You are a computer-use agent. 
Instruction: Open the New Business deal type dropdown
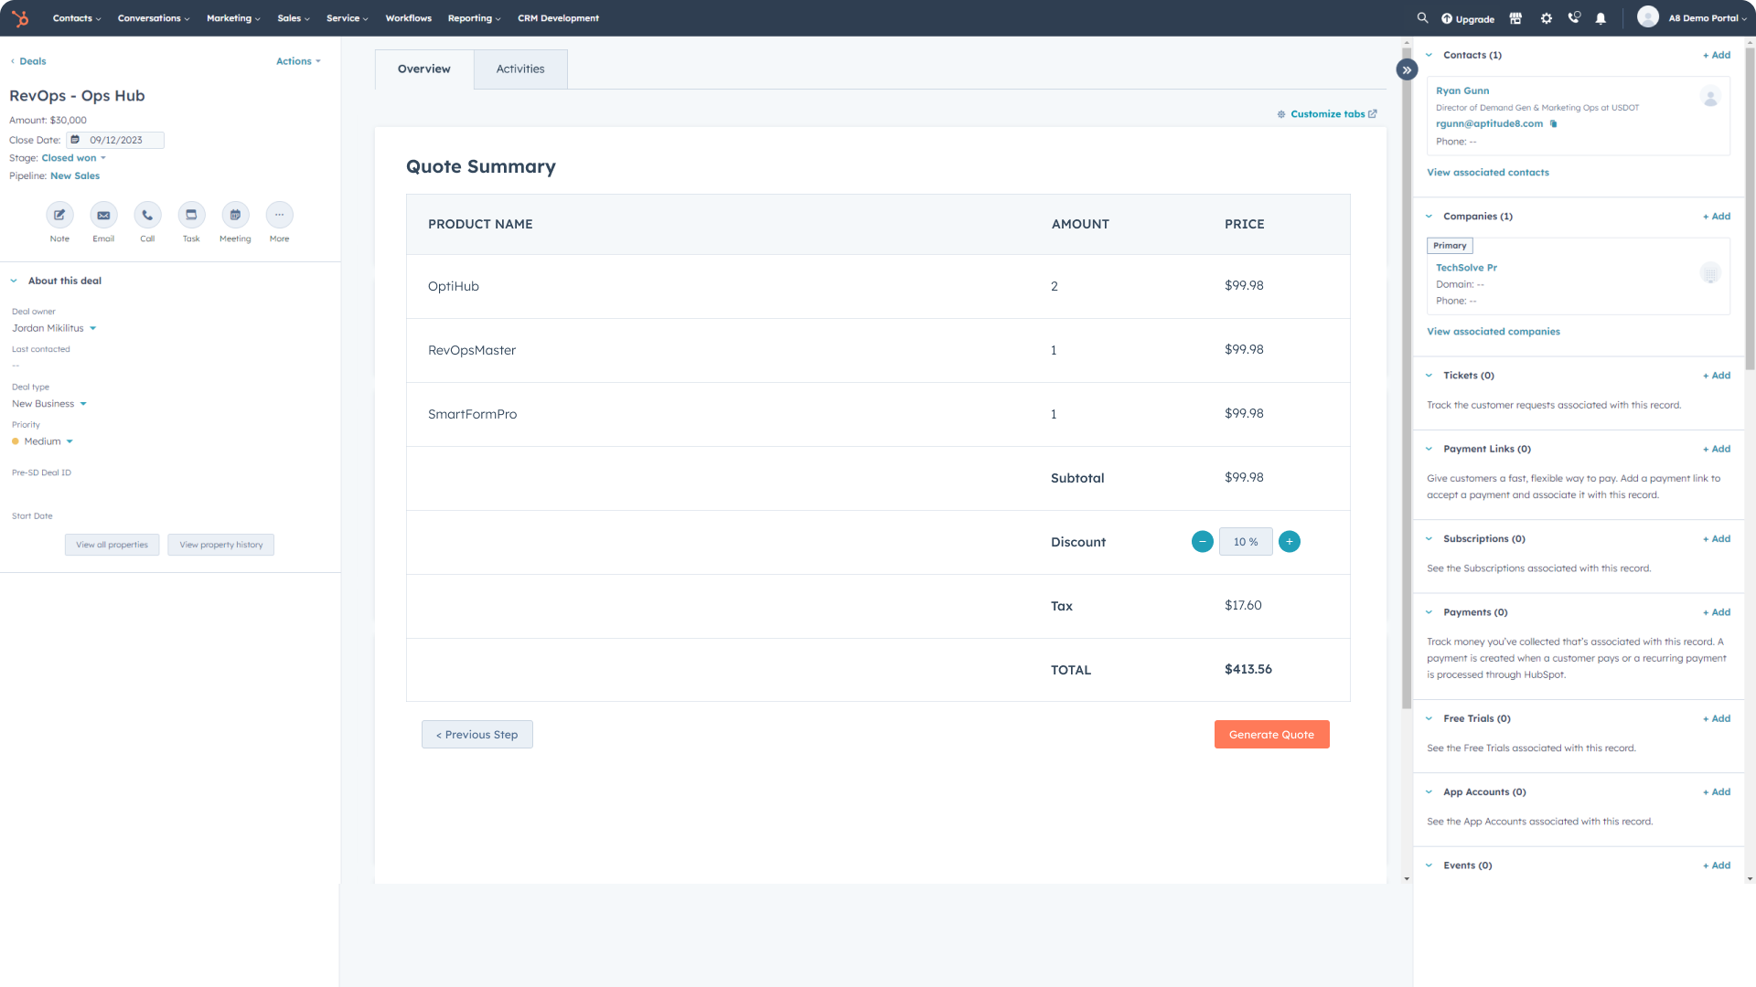click(49, 404)
